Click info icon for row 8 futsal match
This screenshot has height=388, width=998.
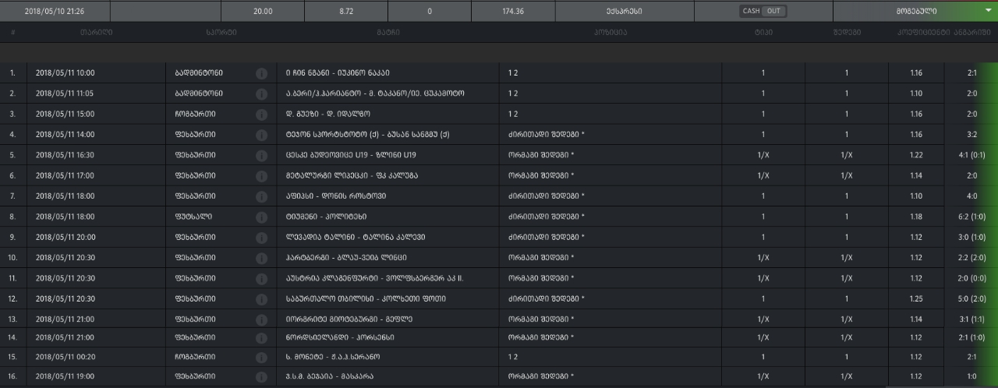coord(261,217)
